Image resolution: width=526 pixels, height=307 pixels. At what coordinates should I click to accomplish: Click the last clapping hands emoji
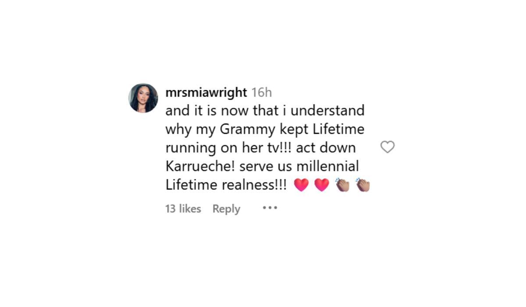[363, 185]
